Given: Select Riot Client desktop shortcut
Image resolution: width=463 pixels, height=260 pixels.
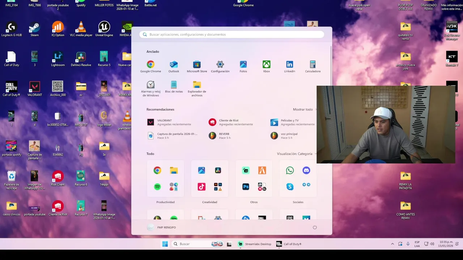Looking at the screenshot, I should (x=58, y=179).
